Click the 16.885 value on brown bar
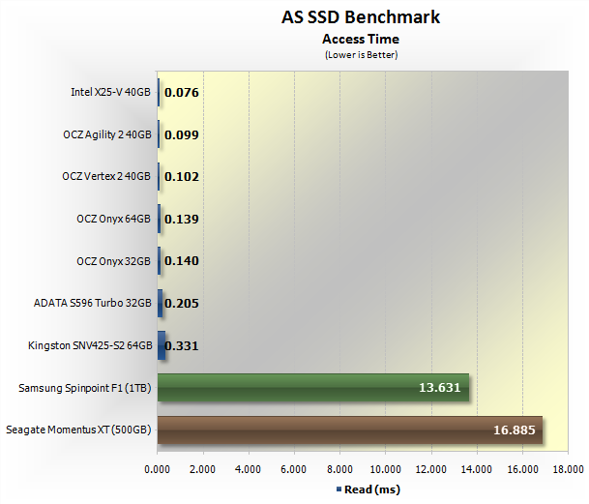Image resolution: width=589 pixels, height=504 pixels. (514, 430)
